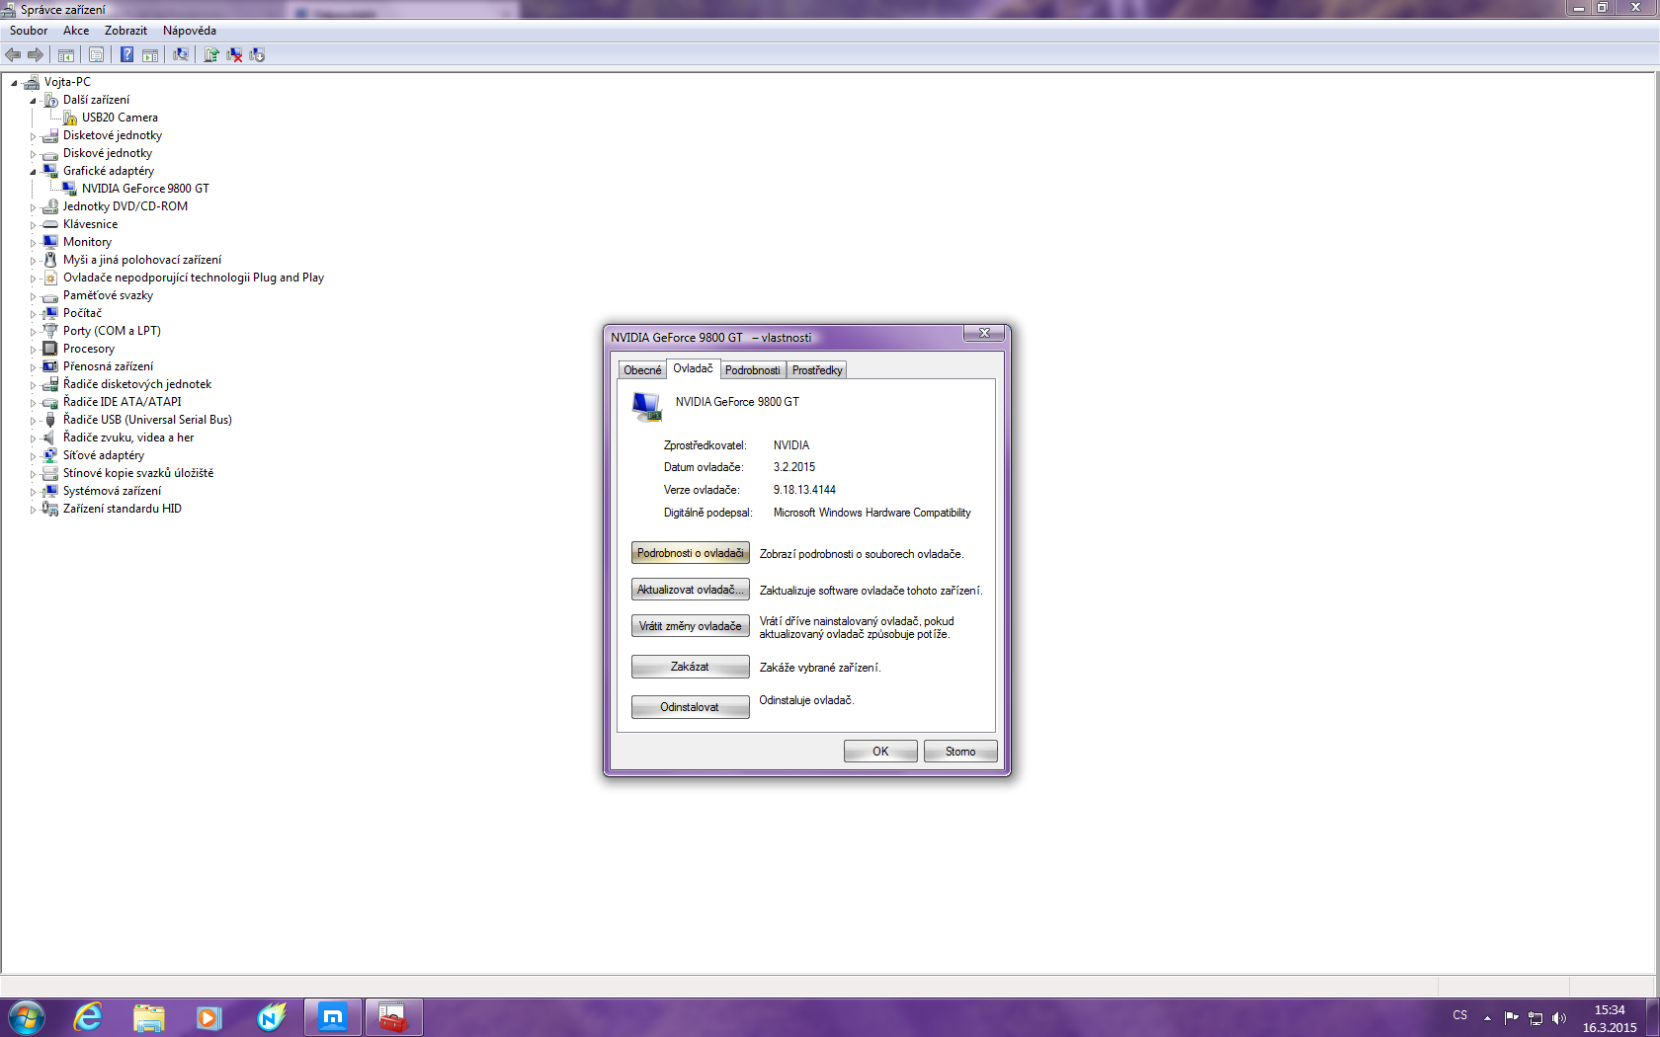Screen dimensions: 1660x1037
Task: Go forward with the right arrow toolbar icon
Action: 36,55
